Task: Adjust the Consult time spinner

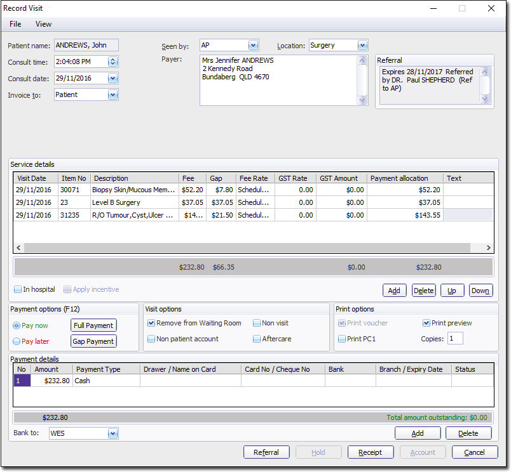Action: click(x=112, y=62)
